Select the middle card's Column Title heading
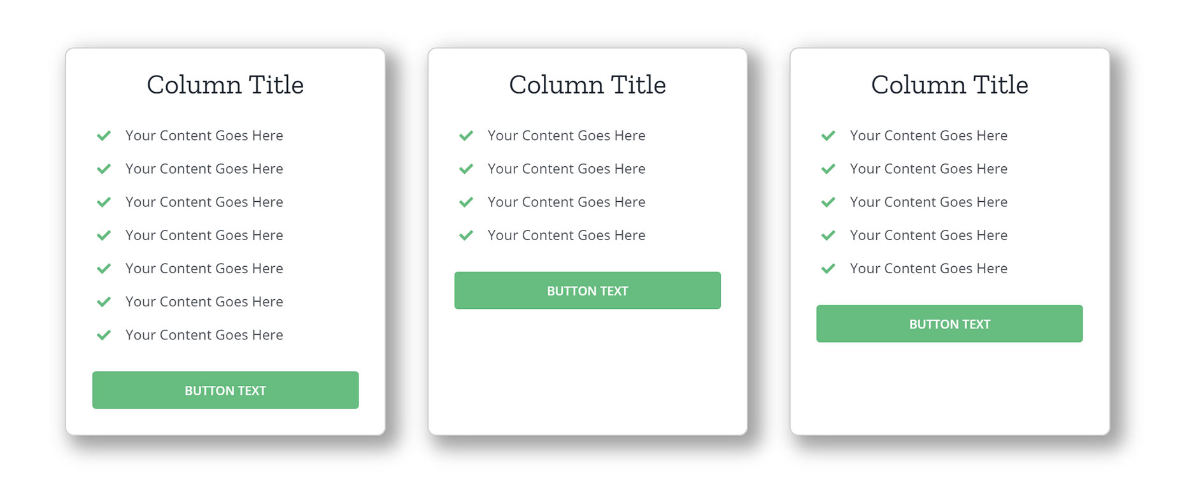Screen dimensions: 1178x489 click(x=588, y=85)
